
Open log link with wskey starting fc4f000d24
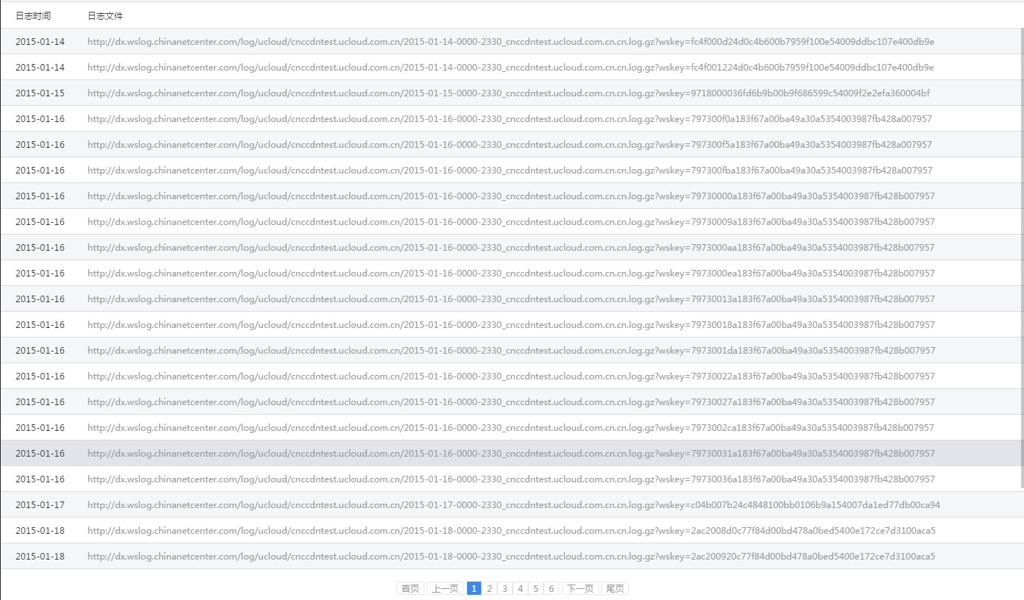511,42
